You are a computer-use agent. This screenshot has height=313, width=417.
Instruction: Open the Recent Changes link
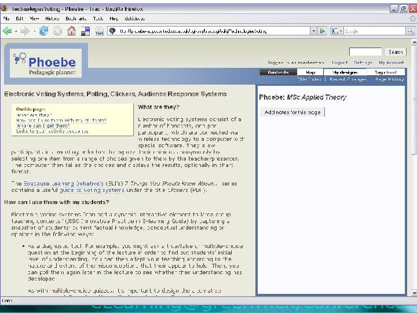348,79
